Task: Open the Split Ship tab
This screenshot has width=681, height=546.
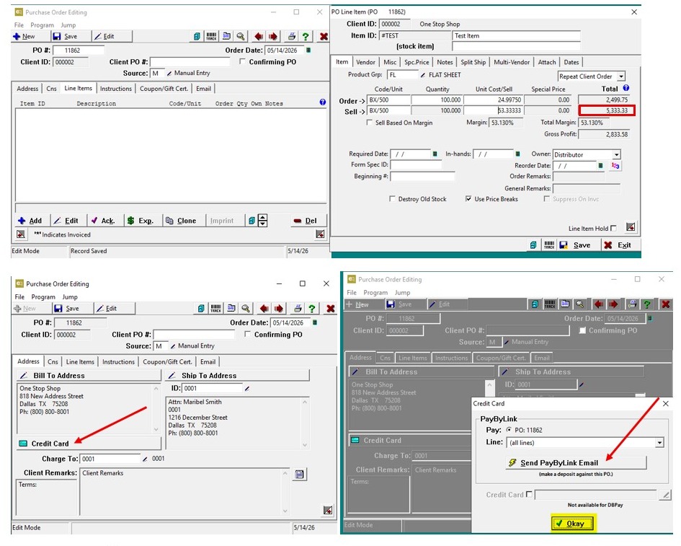Action: click(x=473, y=62)
